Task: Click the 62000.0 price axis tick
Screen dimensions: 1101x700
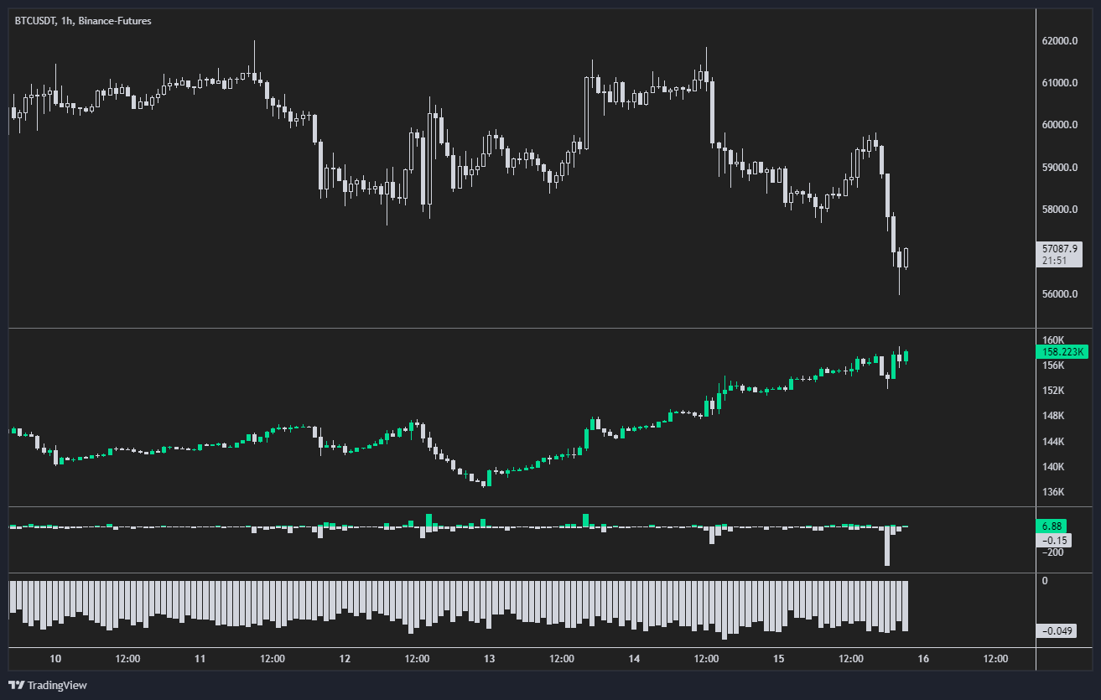Action: (x=1059, y=41)
